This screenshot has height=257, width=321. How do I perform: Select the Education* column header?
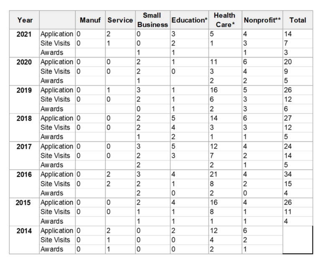click(189, 20)
